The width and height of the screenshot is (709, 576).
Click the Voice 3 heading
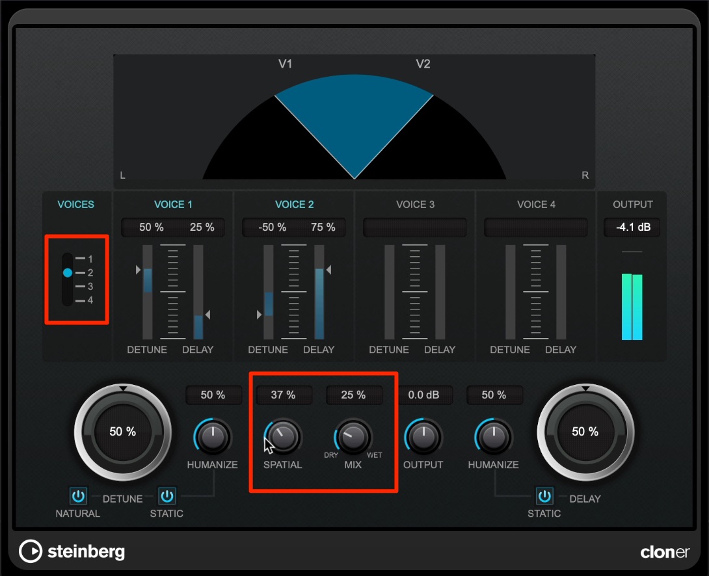(x=415, y=205)
